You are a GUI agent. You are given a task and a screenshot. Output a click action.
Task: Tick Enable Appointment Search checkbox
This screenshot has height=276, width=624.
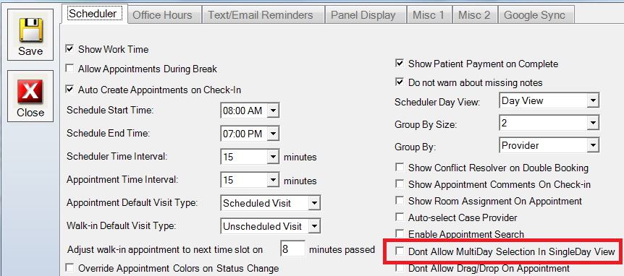[400, 234]
